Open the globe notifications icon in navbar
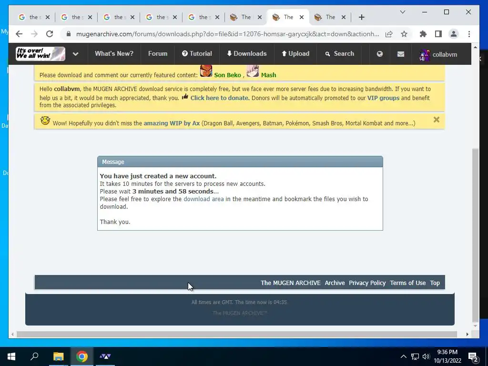This screenshot has width=488, height=366. (380, 54)
